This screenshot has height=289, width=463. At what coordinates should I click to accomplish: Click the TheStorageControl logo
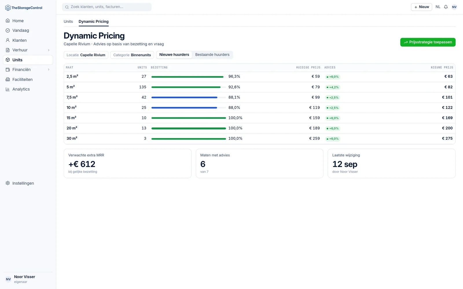(24, 8)
